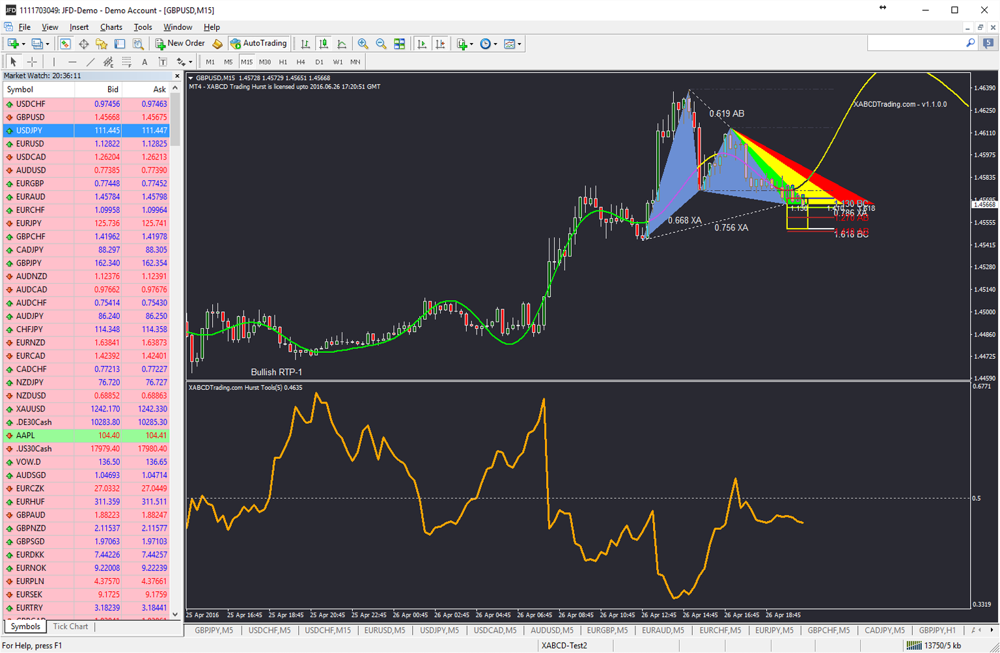
Task: Select the Equidistant Channel tool
Action: click(109, 62)
